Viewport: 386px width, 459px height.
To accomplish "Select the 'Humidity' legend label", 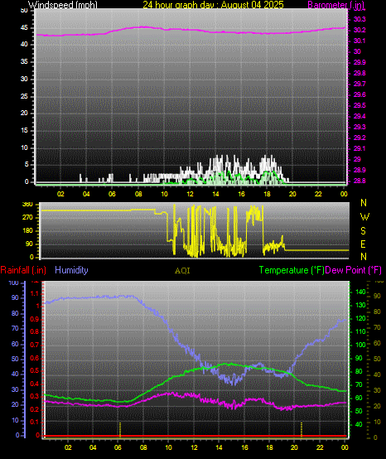I will [x=71, y=270].
